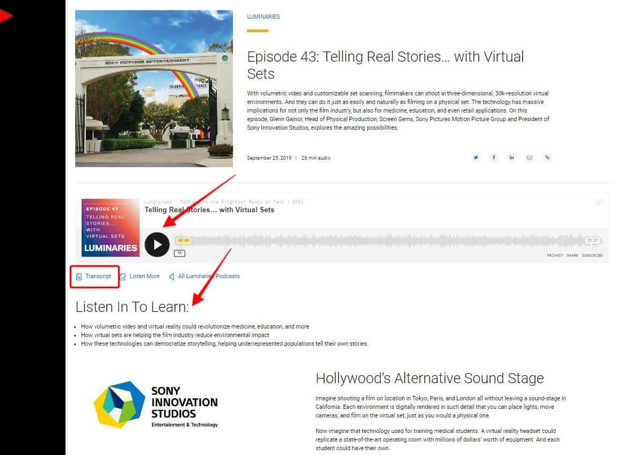Click the small icon at player's top-right corner
This screenshot has width=620, height=455.
click(x=599, y=203)
